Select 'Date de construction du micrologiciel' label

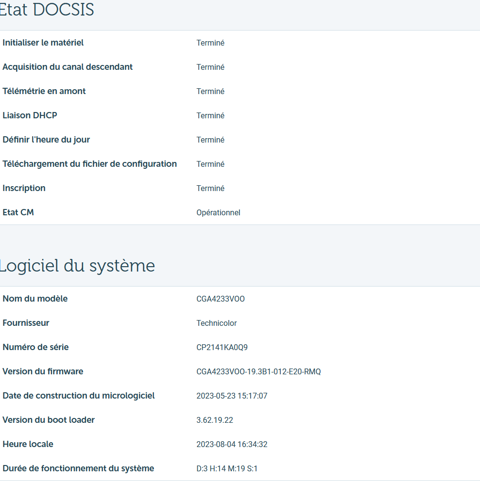point(79,395)
